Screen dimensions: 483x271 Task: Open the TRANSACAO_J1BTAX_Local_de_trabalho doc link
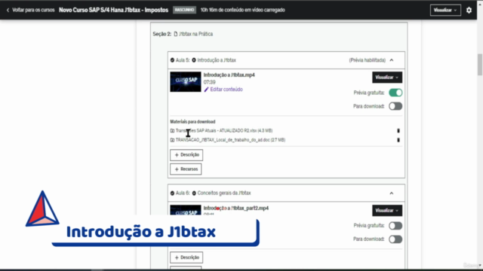tap(230, 140)
